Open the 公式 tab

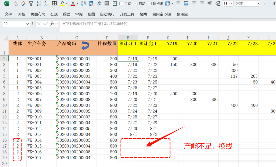pyautogui.click(x=54, y=14)
